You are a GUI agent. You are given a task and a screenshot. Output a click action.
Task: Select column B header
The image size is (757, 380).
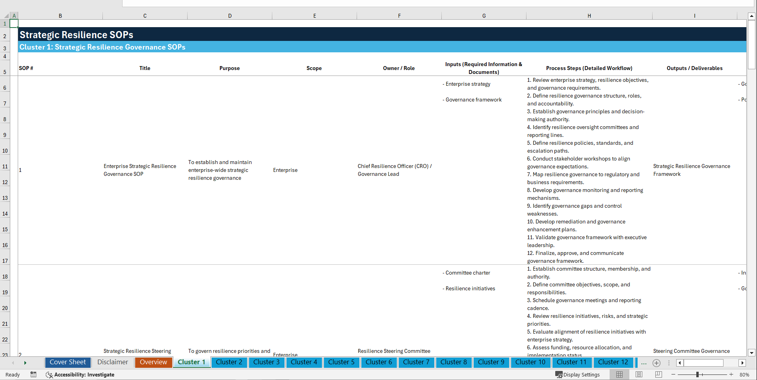(x=60, y=16)
